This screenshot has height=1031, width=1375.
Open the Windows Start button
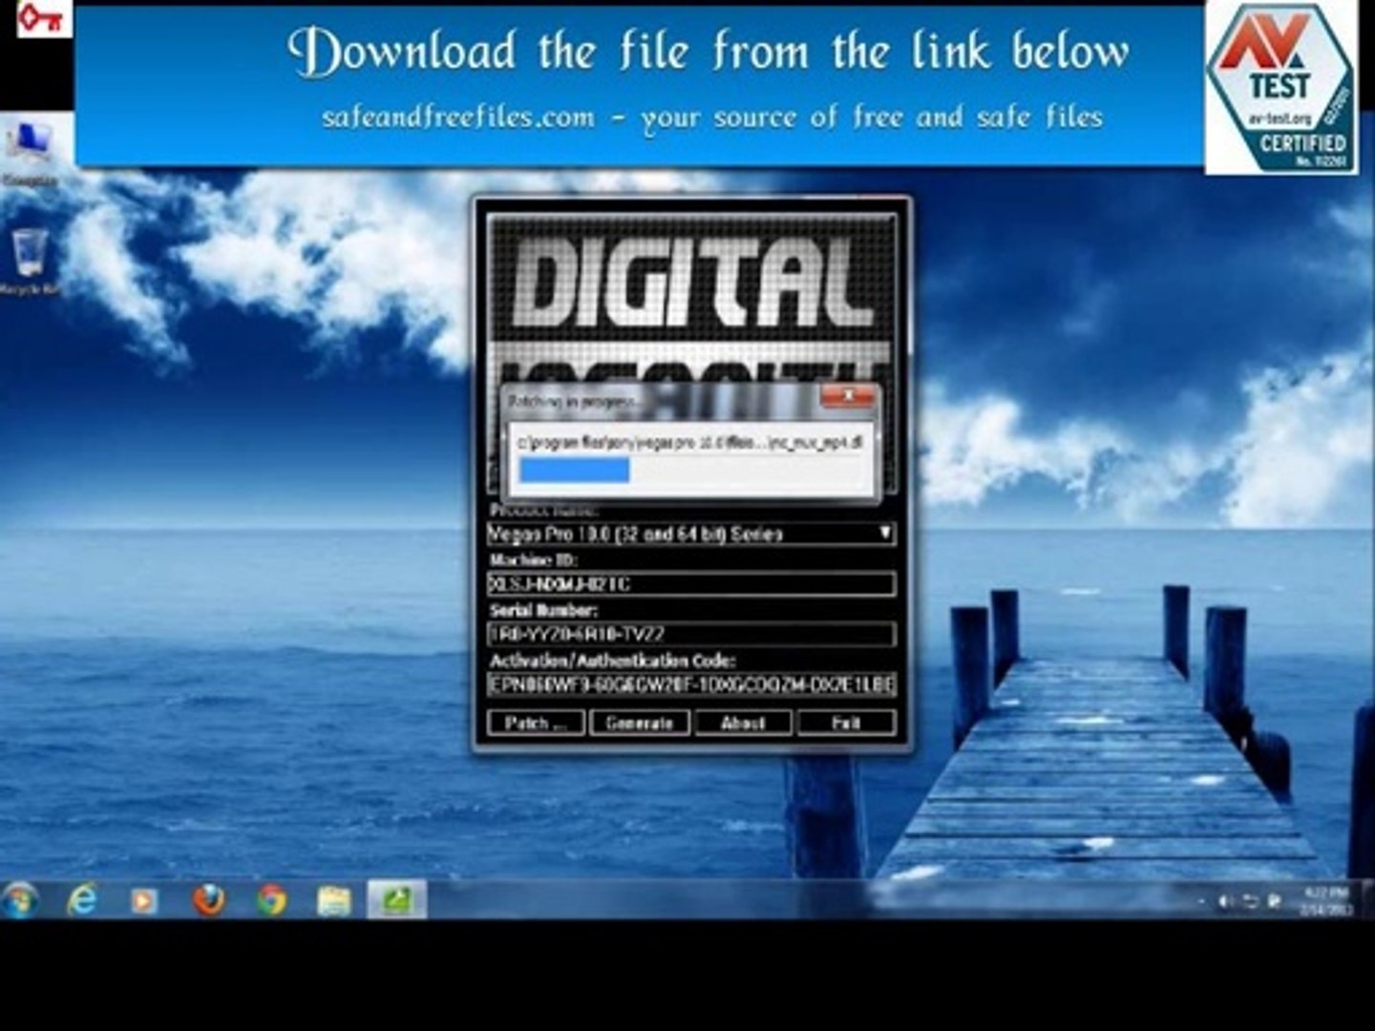pyautogui.click(x=20, y=899)
